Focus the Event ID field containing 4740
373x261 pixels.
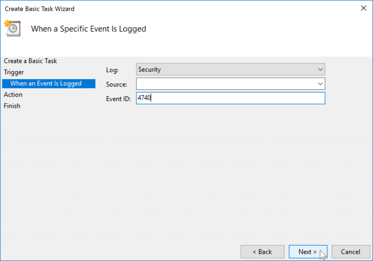(x=230, y=98)
